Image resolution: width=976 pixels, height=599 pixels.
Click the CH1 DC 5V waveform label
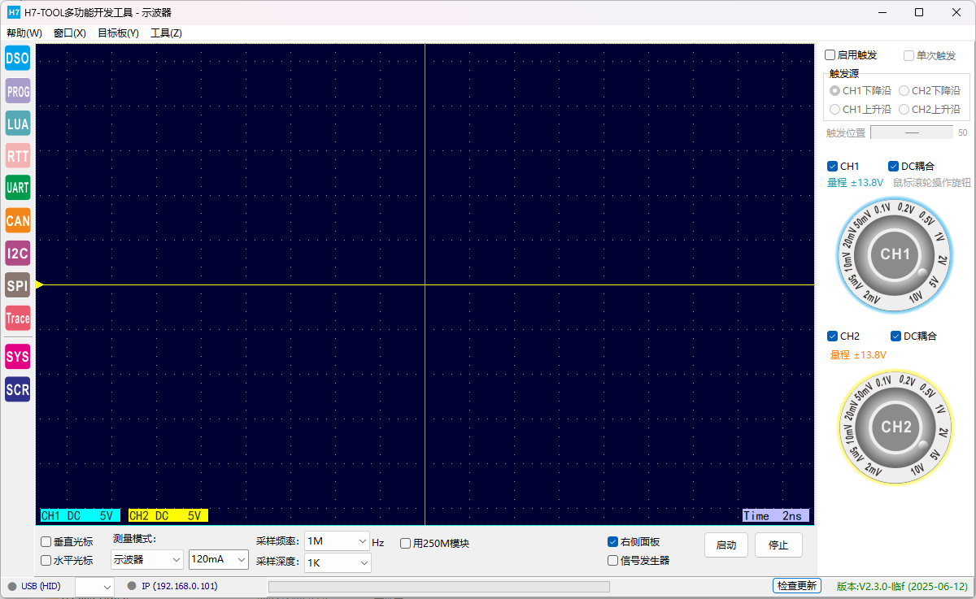click(81, 515)
